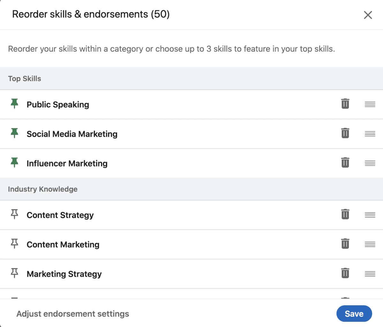
Task: Click the reorder handle for Public Speaking
Action: click(x=370, y=104)
